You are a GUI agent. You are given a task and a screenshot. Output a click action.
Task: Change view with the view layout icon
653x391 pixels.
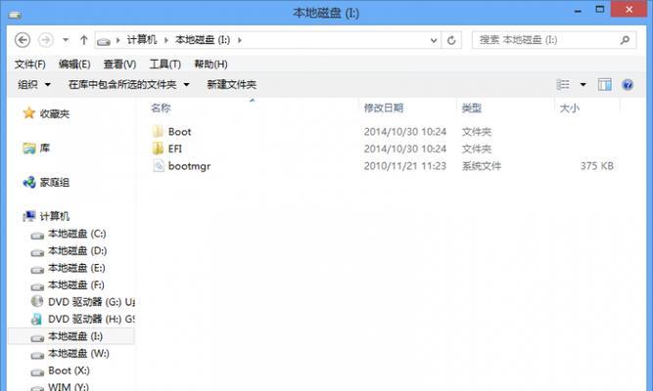pos(563,85)
